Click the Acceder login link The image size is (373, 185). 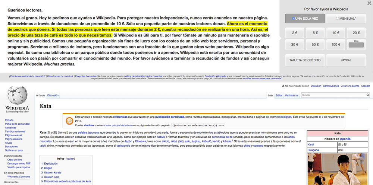(366, 86)
